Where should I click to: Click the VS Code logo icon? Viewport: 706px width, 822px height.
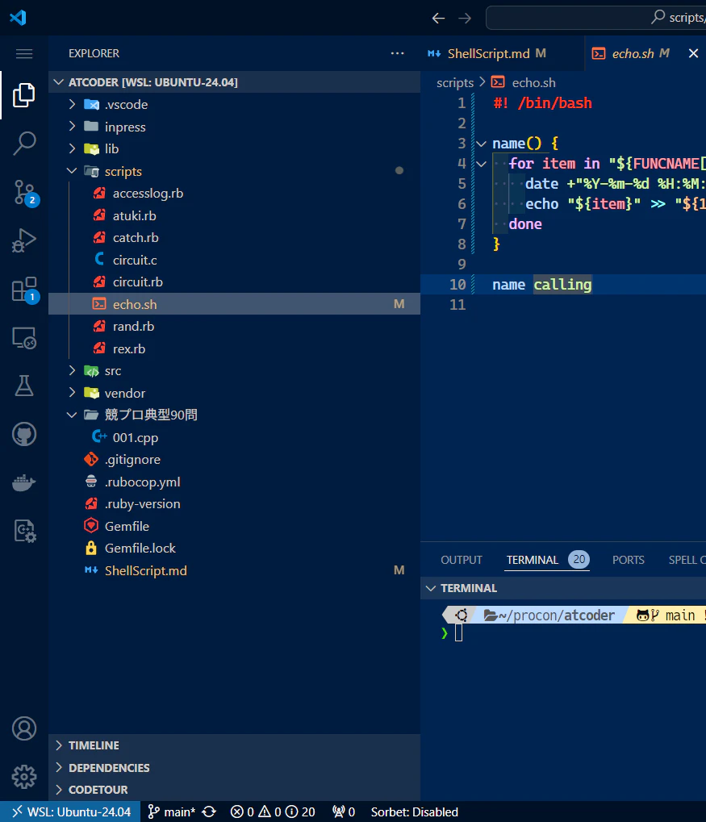tap(18, 17)
